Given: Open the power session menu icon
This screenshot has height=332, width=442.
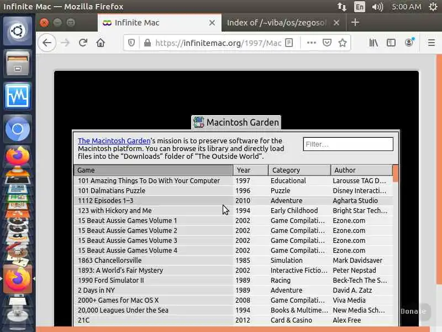Looking at the screenshot, I should pos(433,7).
